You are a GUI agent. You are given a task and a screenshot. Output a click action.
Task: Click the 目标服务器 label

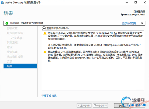(139, 12)
